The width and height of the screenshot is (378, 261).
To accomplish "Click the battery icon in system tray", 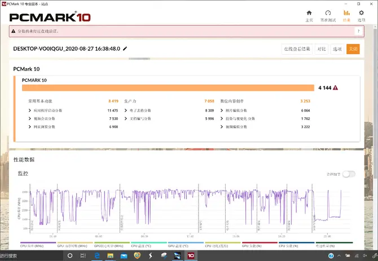I will 348,256.
